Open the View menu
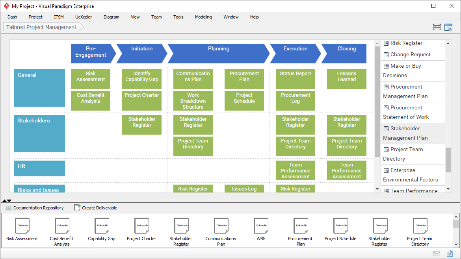This screenshot has width=461, height=259. (135, 17)
